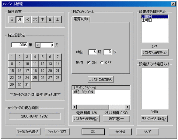Click the 設定(R)→ button

(x=116, y=119)
